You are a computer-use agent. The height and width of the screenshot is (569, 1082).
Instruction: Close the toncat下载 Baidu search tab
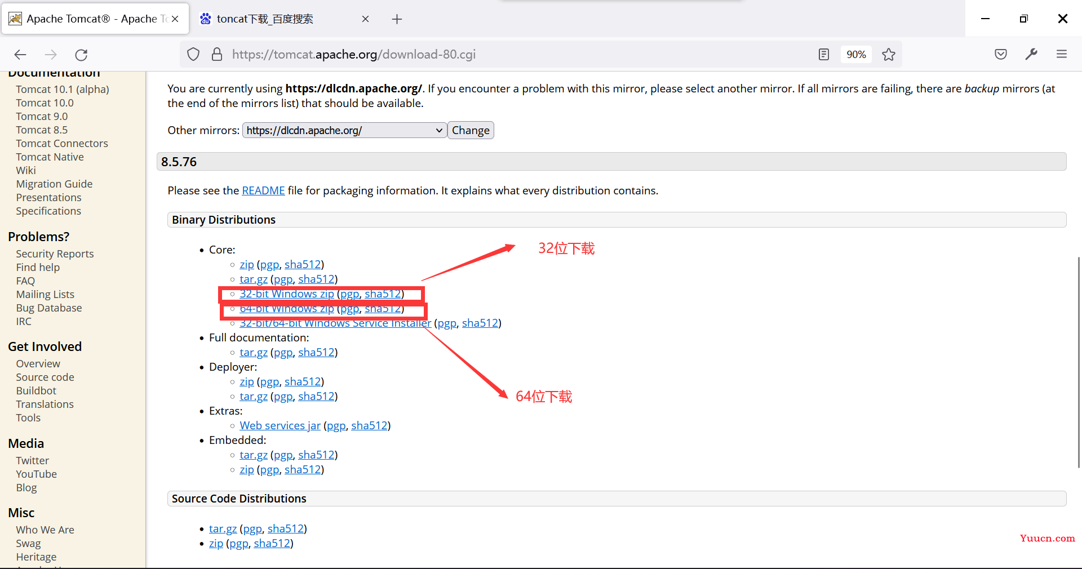365,19
